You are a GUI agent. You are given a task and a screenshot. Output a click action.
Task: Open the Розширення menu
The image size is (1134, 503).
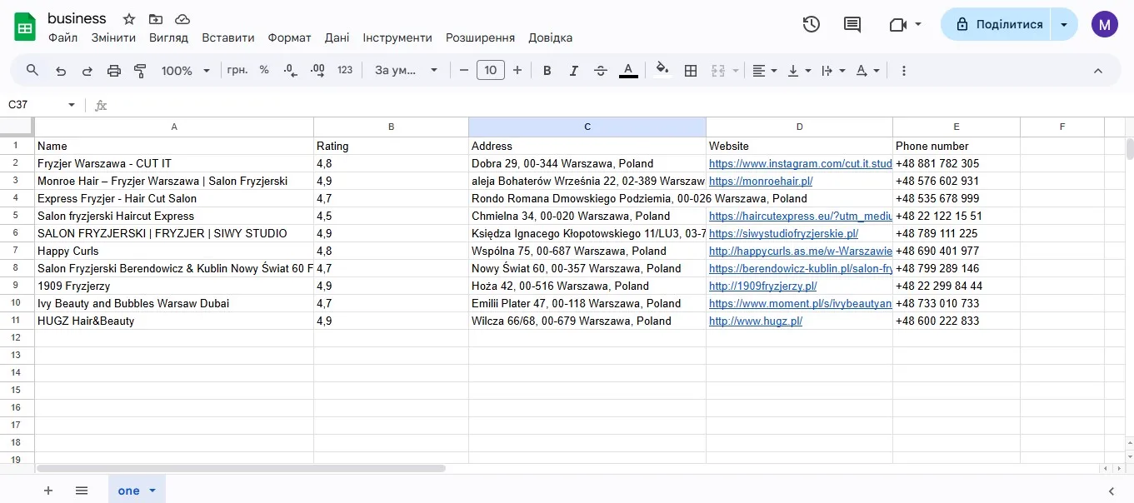point(481,37)
